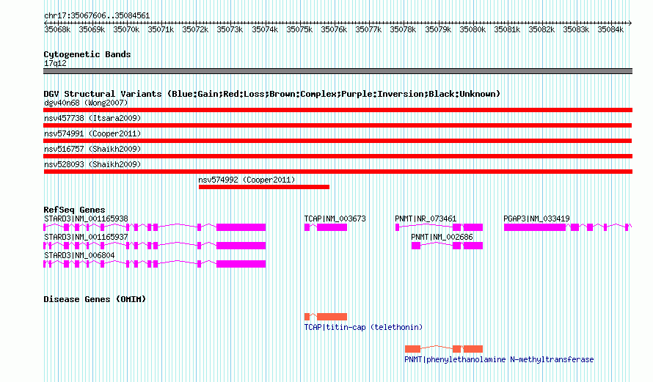Viewport: 653px width, 382px height.
Task: Open the TCAP|titin-cap (telethonin) link
Action: tap(363, 327)
